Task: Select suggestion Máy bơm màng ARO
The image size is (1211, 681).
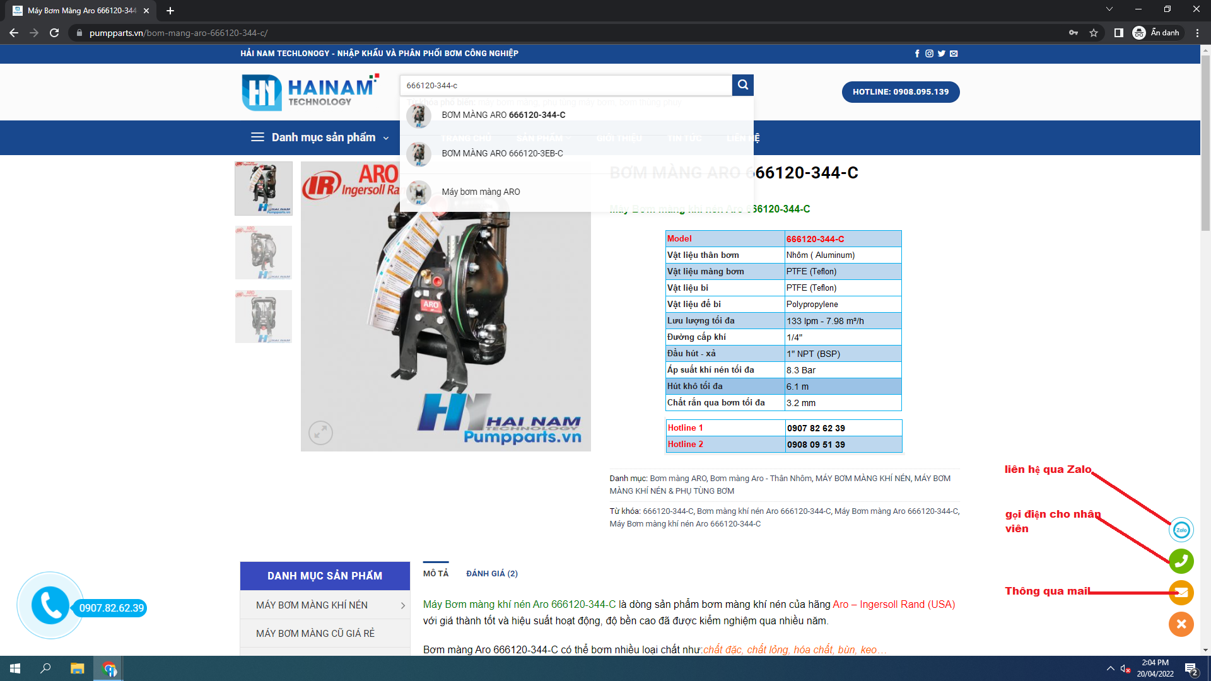Action: point(576,192)
